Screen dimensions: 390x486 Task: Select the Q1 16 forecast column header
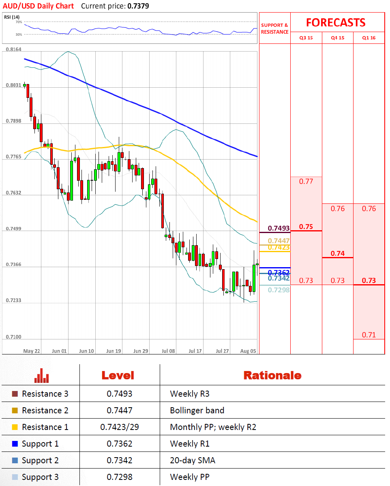369,38
